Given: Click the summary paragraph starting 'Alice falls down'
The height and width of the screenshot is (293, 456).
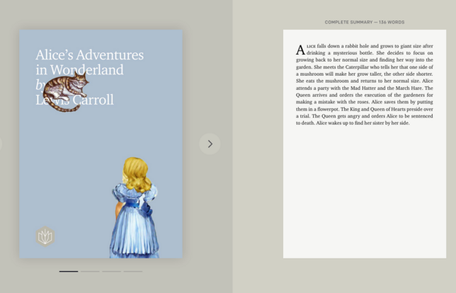Looking at the screenshot, I should click(x=365, y=84).
